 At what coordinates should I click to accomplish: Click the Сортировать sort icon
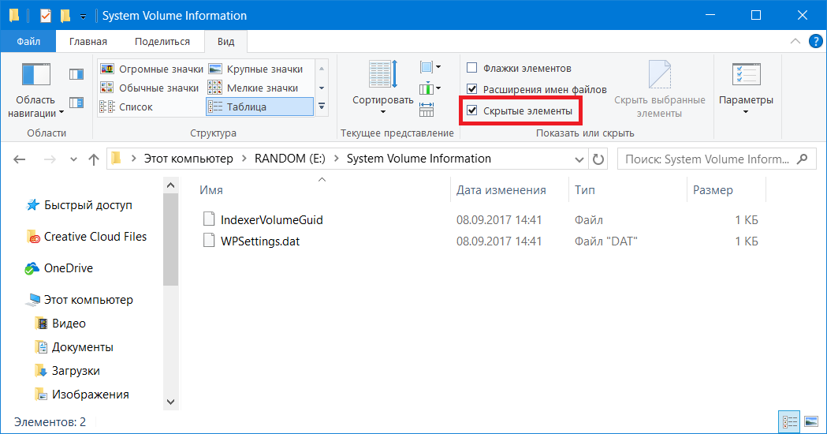point(382,75)
